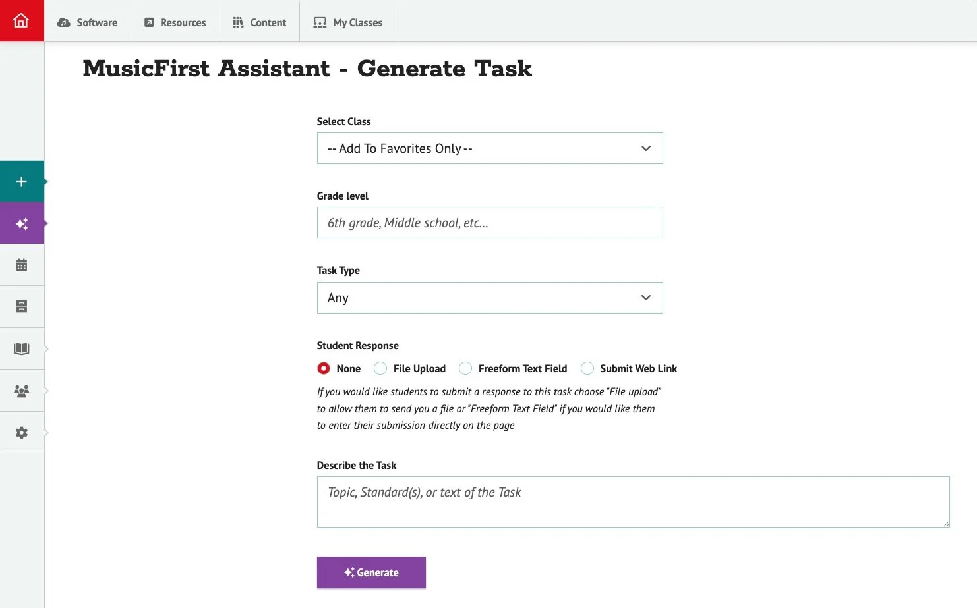The image size is (977, 608).
Task: Select the None student response option
Action: pyautogui.click(x=324, y=368)
